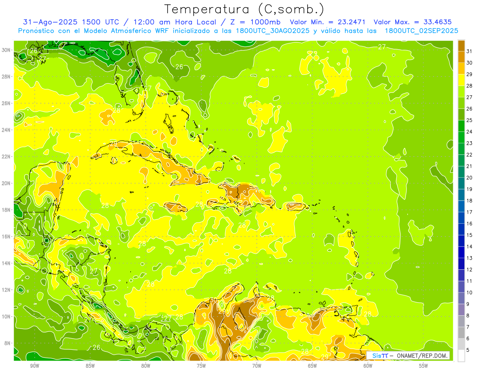Screen dimensions: 480x371
Task: Pick the brown swatch above legend value 31
Action: pos(461,46)
